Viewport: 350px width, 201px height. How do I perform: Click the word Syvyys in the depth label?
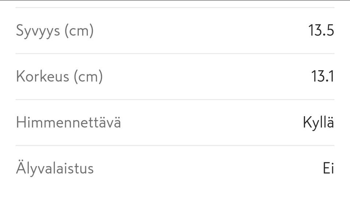click(x=38, y=31)
